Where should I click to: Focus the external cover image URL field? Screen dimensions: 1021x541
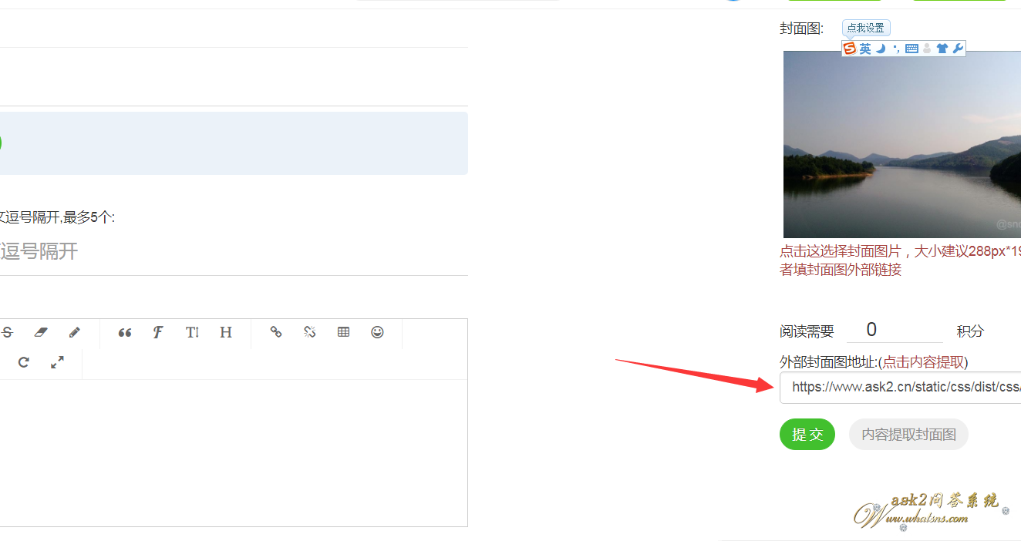click(x=900, y=388)
